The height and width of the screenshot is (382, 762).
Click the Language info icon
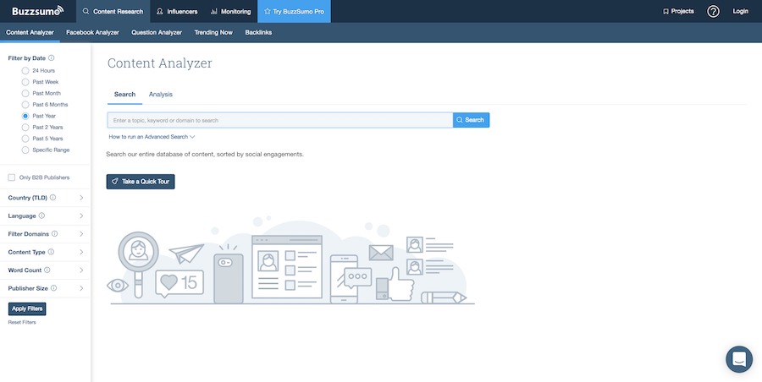coord(41,216)
